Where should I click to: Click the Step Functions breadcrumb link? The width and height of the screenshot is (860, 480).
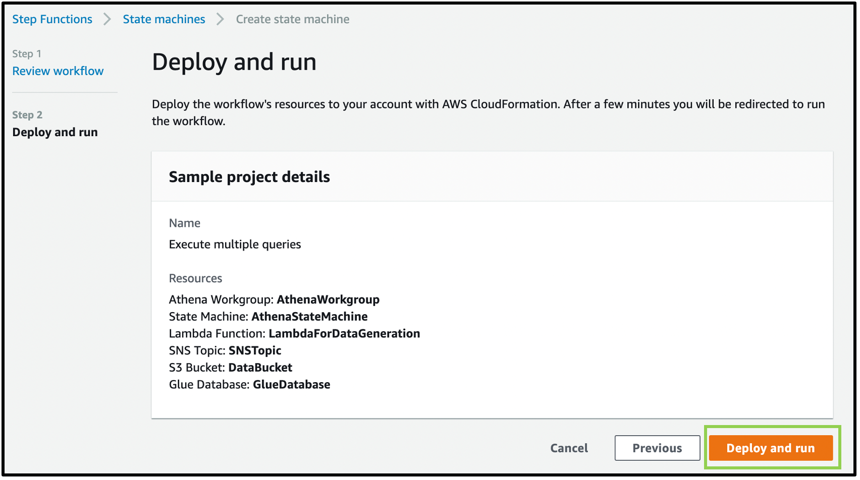coord(52,19)
